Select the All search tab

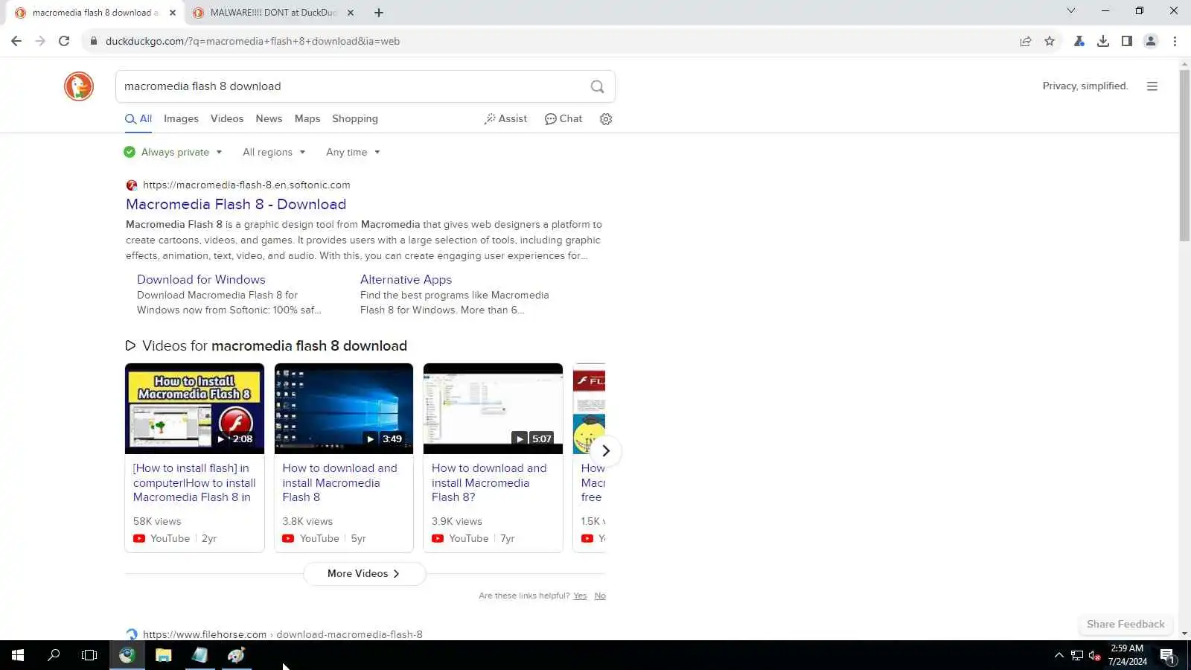point(138,119)
